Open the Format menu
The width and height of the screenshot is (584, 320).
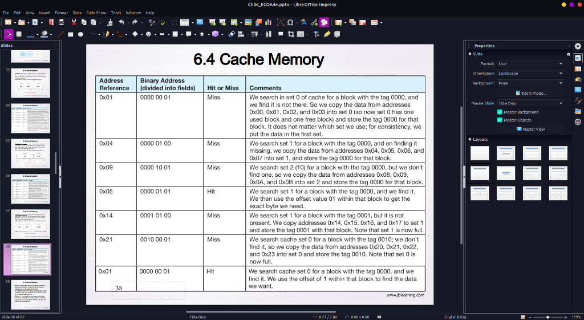pos(61,13)
